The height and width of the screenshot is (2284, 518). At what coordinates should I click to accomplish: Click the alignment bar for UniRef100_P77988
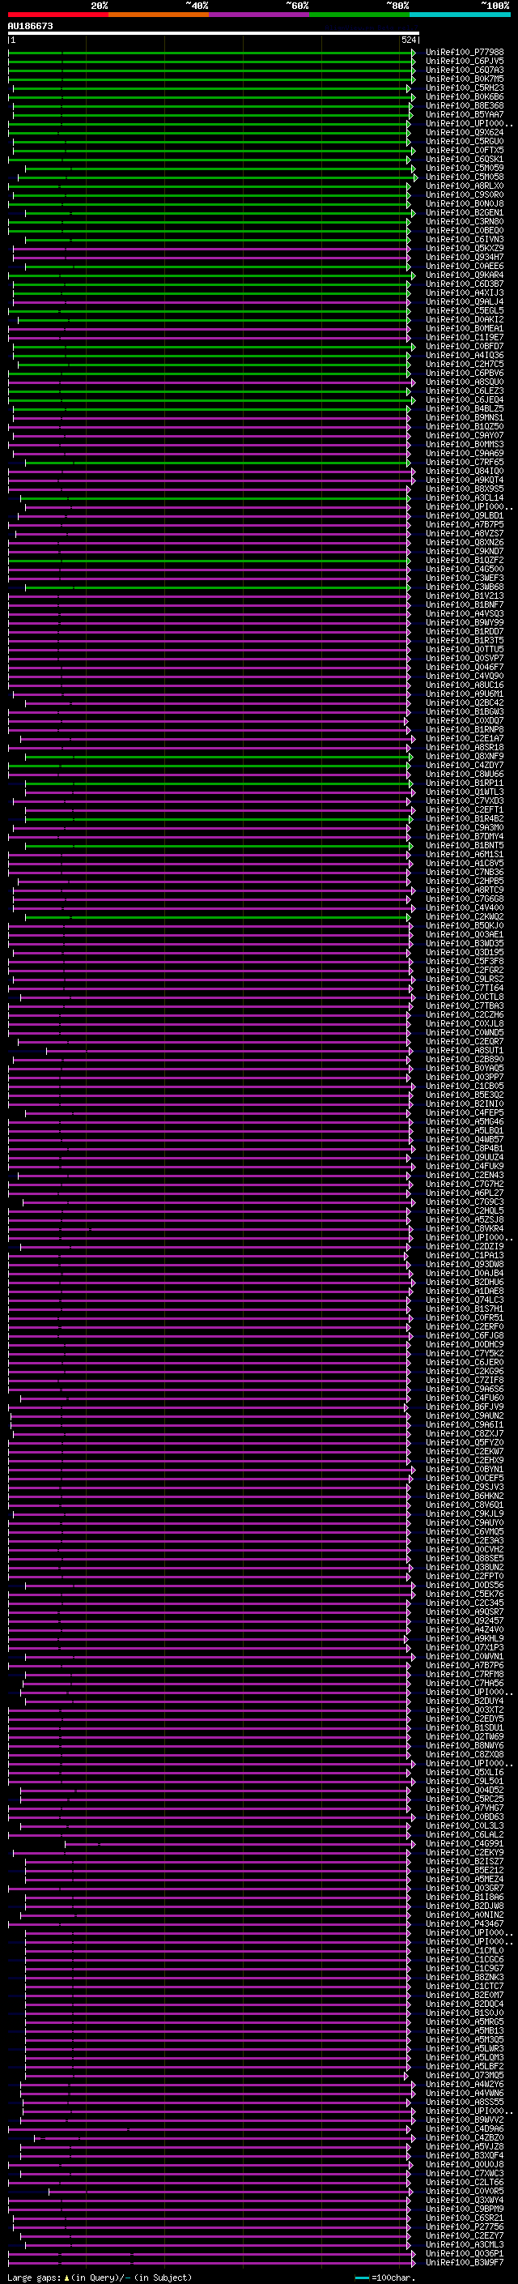210,53
